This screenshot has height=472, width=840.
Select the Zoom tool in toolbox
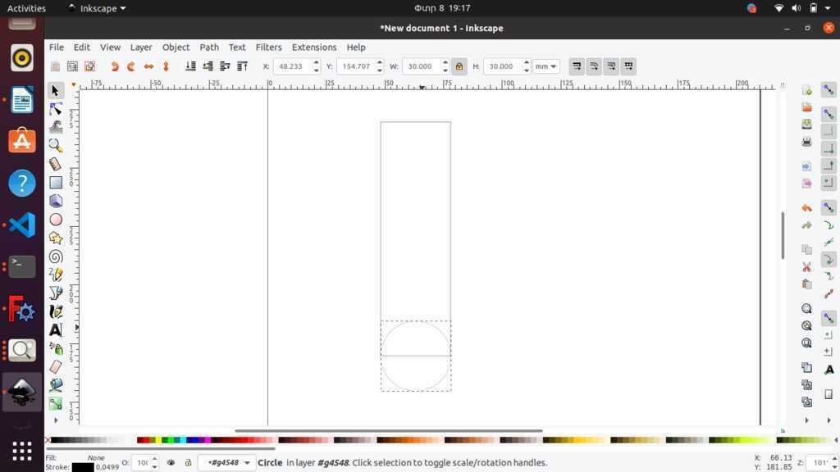(x=55, y=146)
